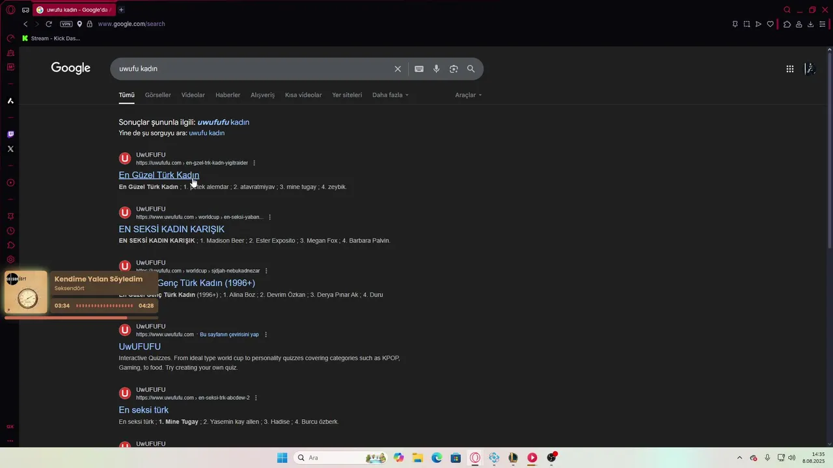Viewport: 833px width, 468px height.
Task: Submit search with the magnifier button
Action: coord(471,69)
